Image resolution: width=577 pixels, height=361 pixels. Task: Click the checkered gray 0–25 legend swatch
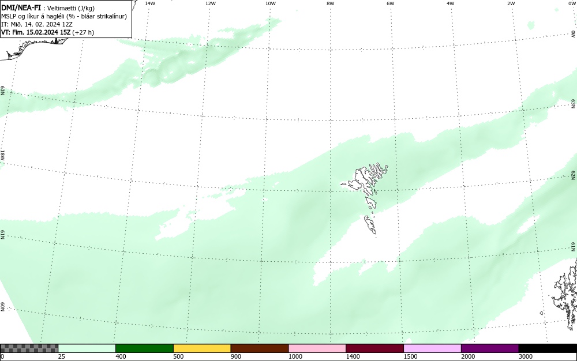[29, 348]
